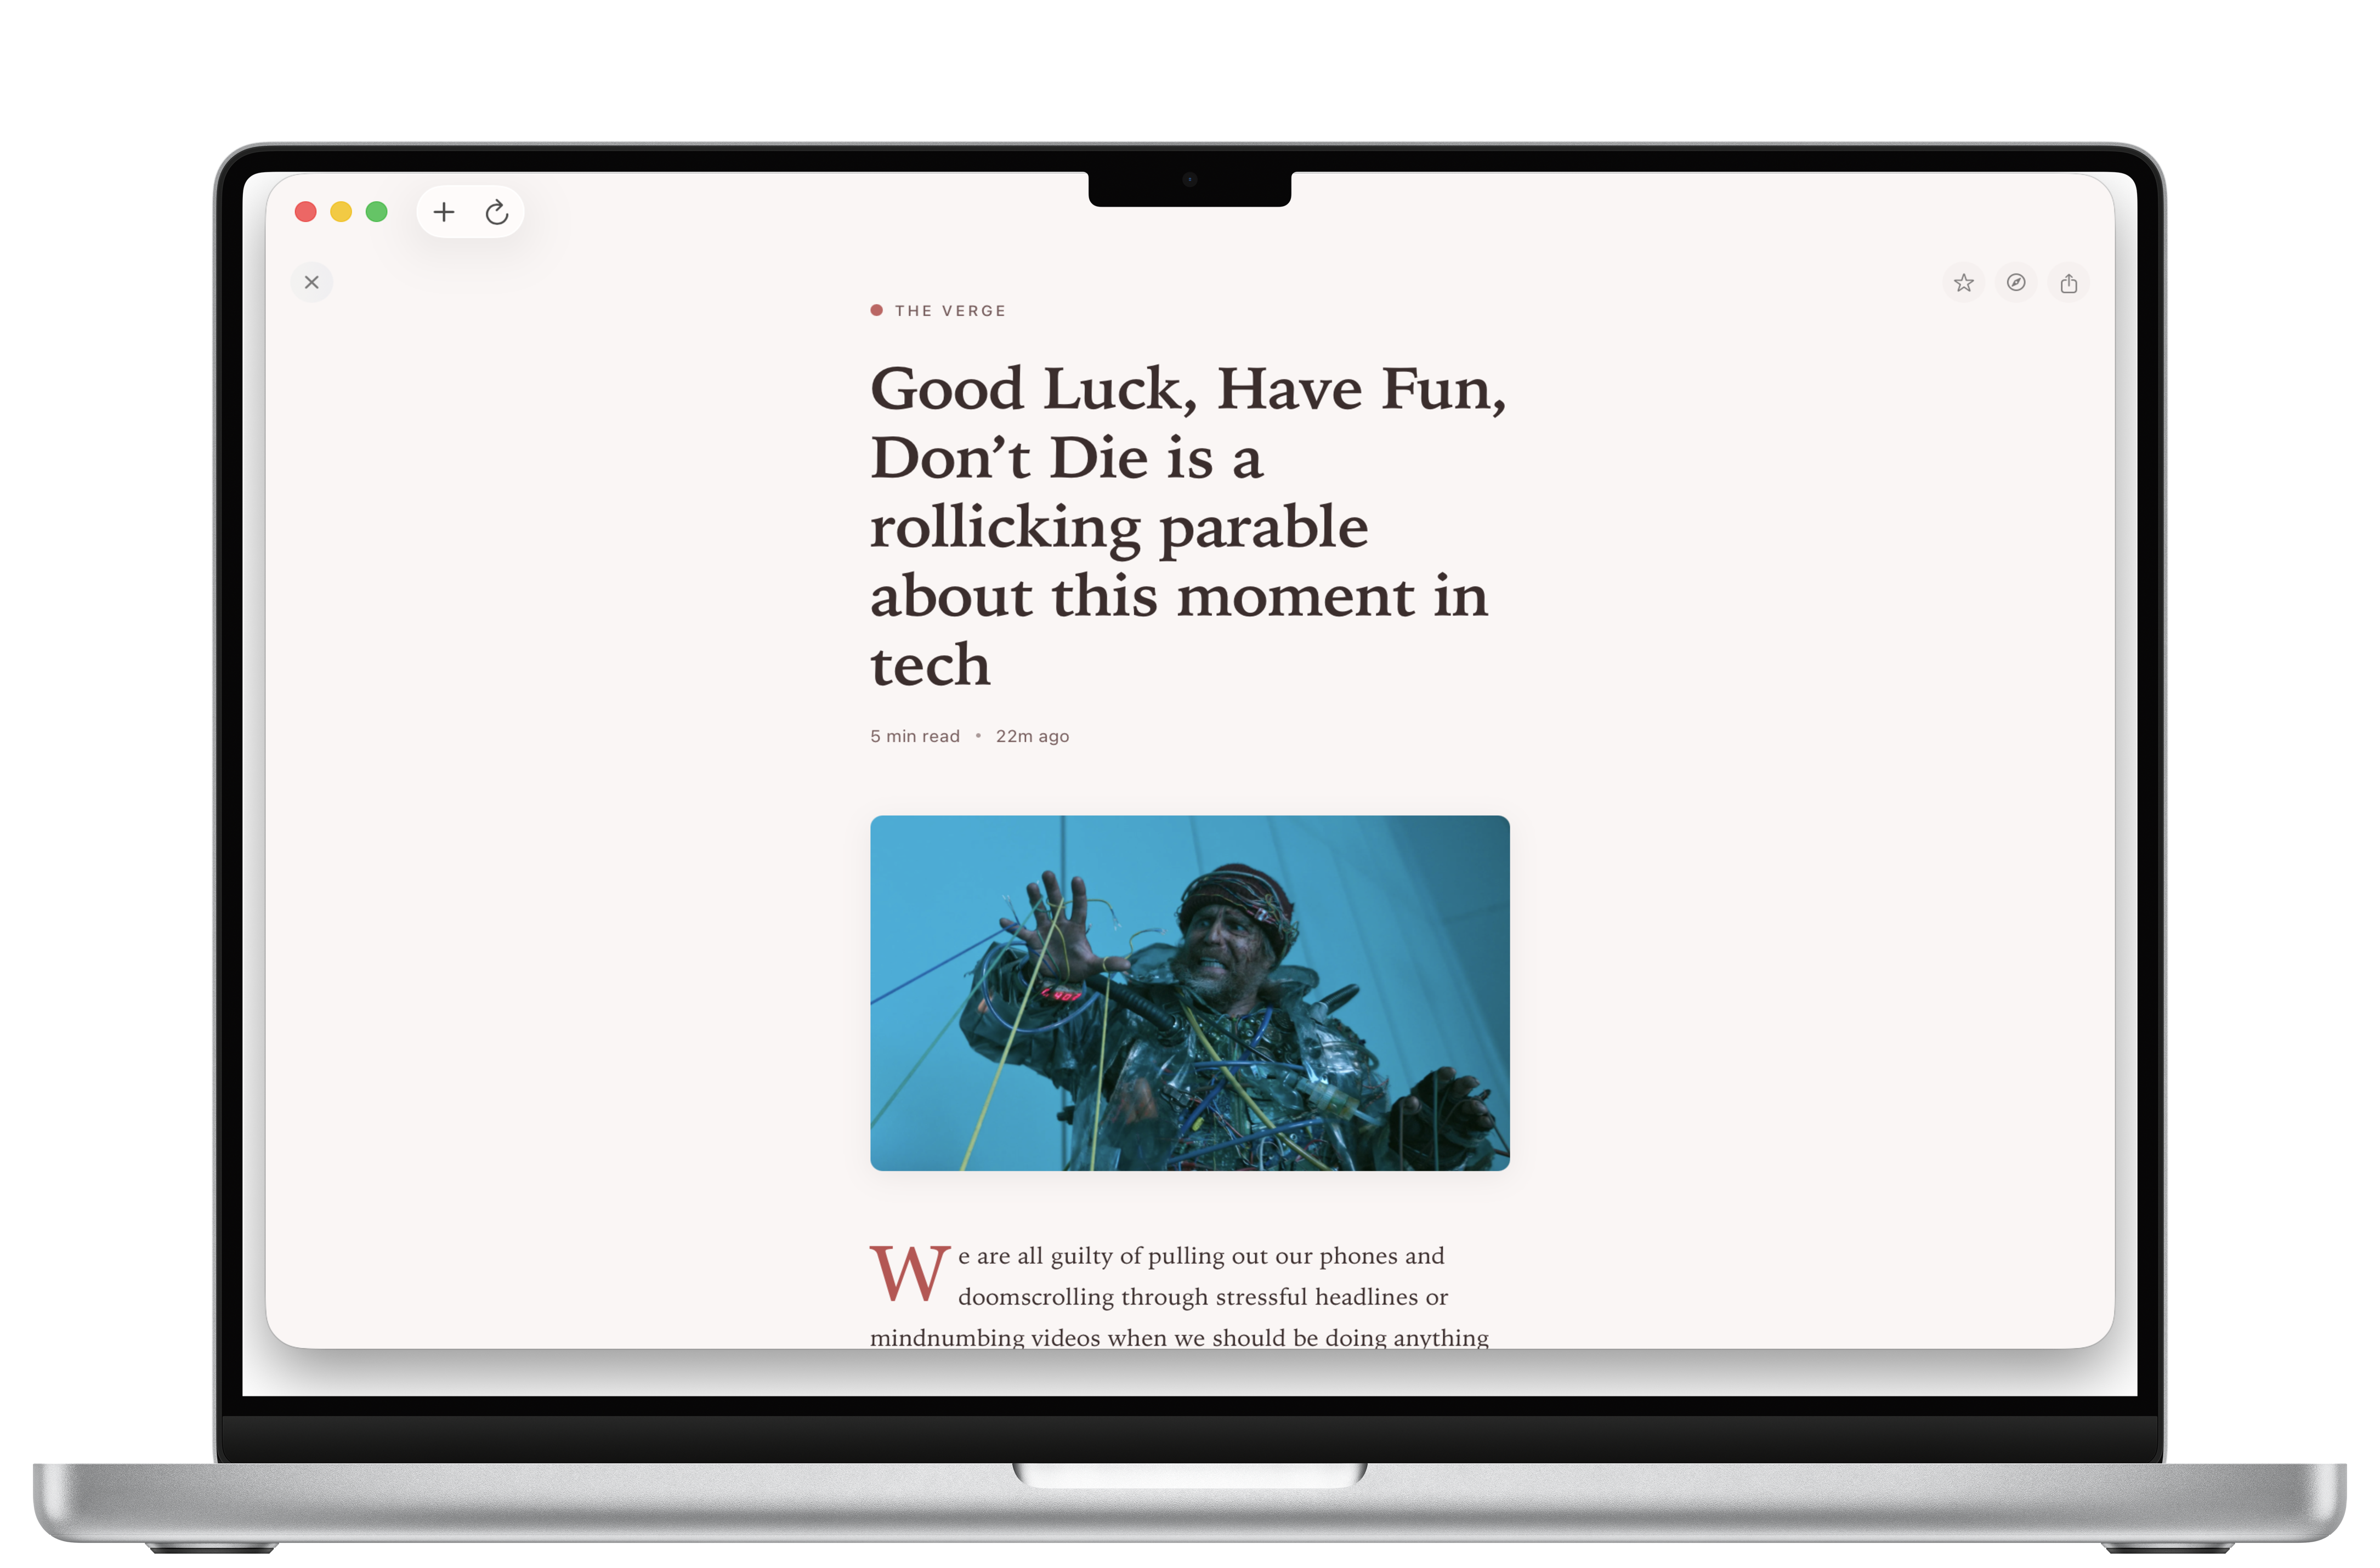Viewport: 2380px width, 1568px height.
Task: Click the plus icon in the toolbar
Action: [x=444, y=212]
